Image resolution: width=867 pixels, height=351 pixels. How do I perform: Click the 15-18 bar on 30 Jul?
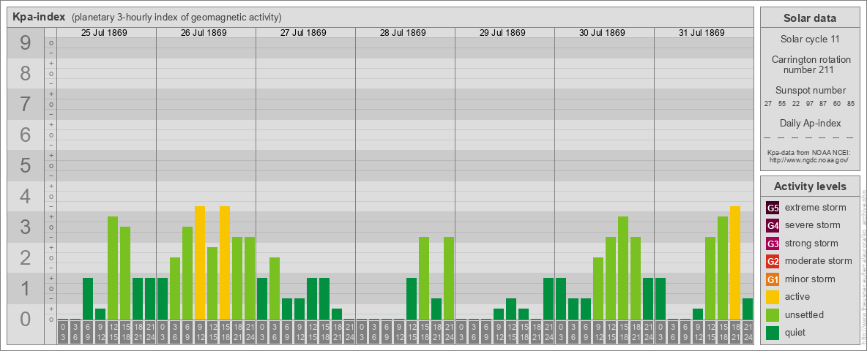[622, 268]
